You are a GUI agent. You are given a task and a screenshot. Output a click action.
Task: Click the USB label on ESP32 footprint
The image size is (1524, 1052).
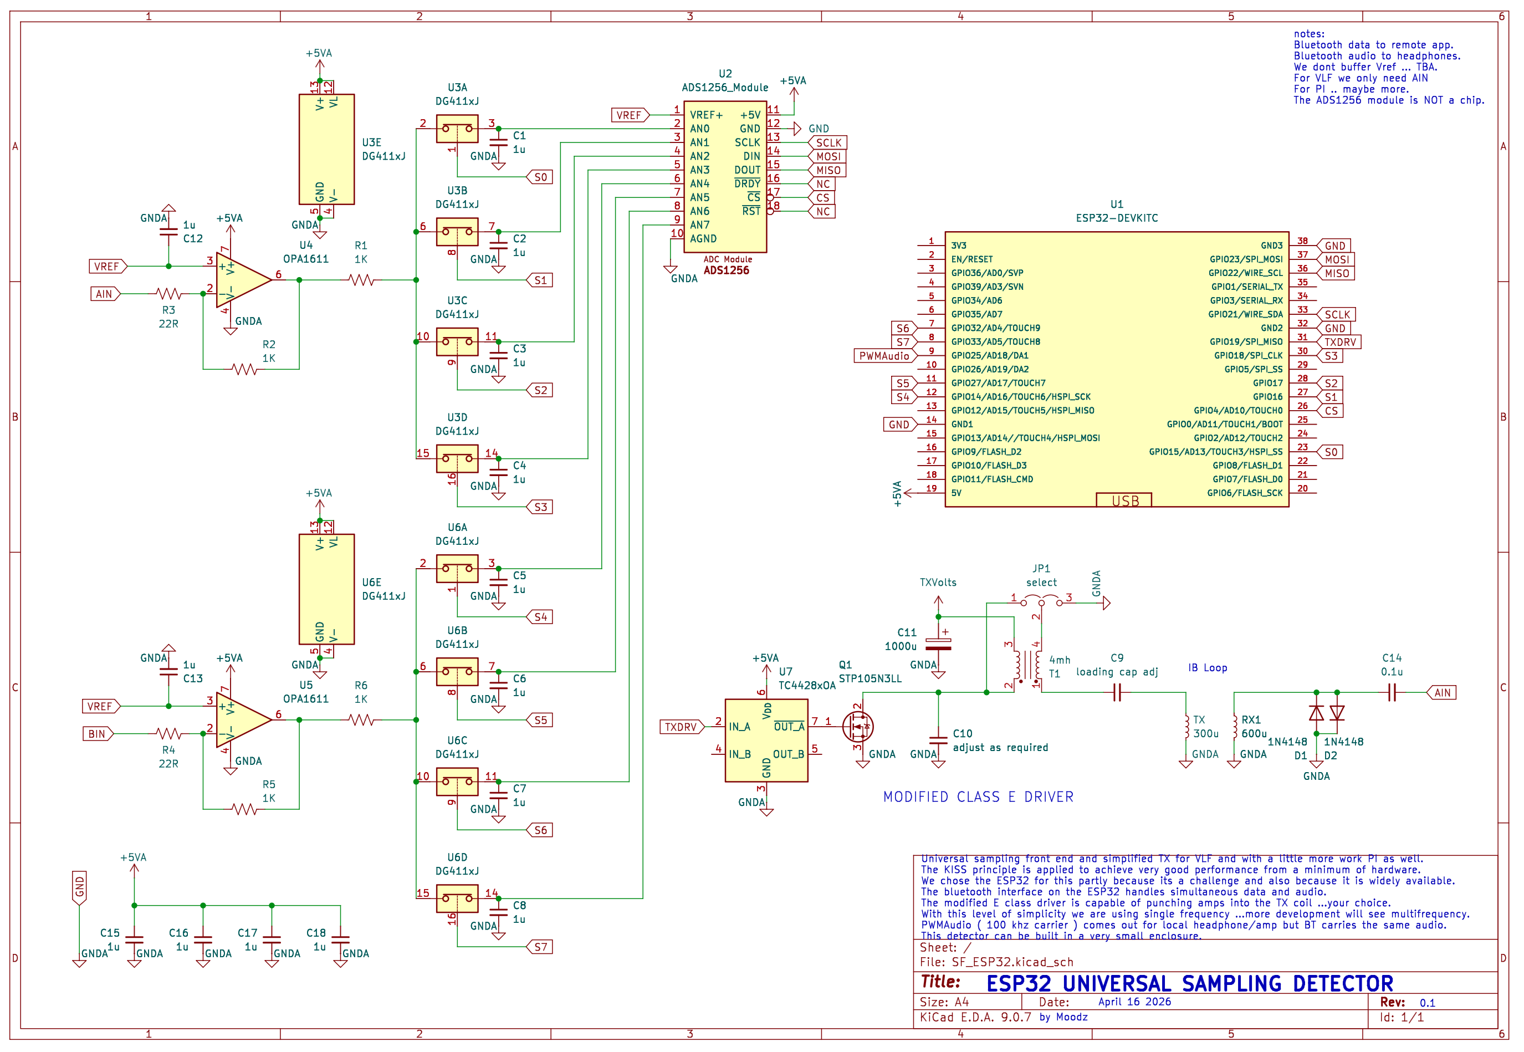[1127, 501]
